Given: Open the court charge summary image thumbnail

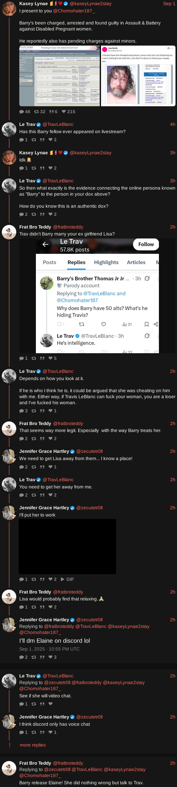Looking at the screenshot, I should [59, 76].
